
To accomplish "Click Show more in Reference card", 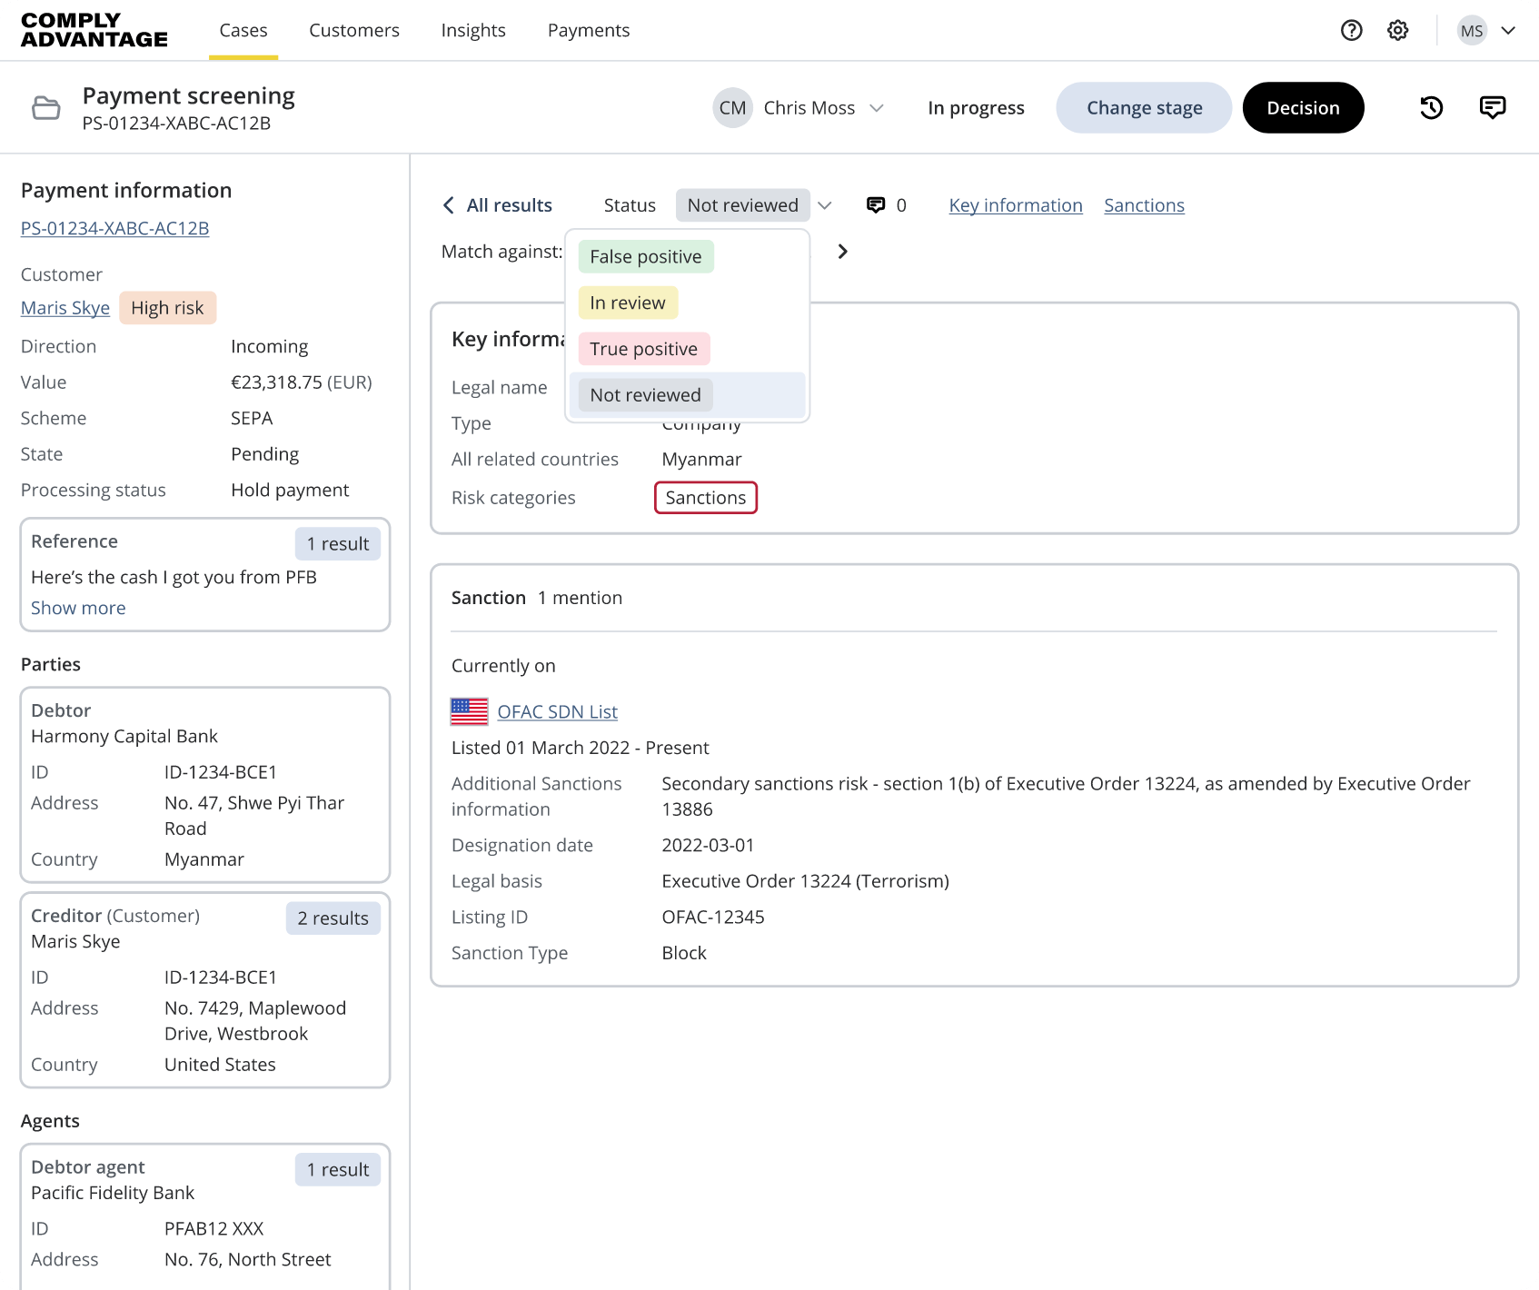I will [x=78, y=608].
